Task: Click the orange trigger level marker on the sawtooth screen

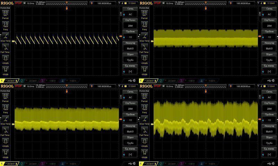Action: (x=121, y=36)
